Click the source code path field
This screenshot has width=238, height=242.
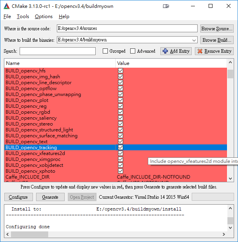[x=127, y=28]
